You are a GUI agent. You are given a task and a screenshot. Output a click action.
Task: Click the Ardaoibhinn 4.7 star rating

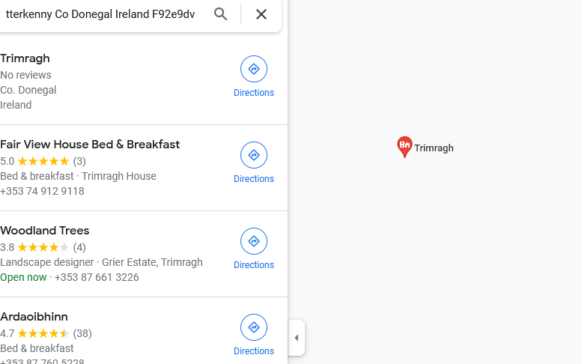point(43,333)
